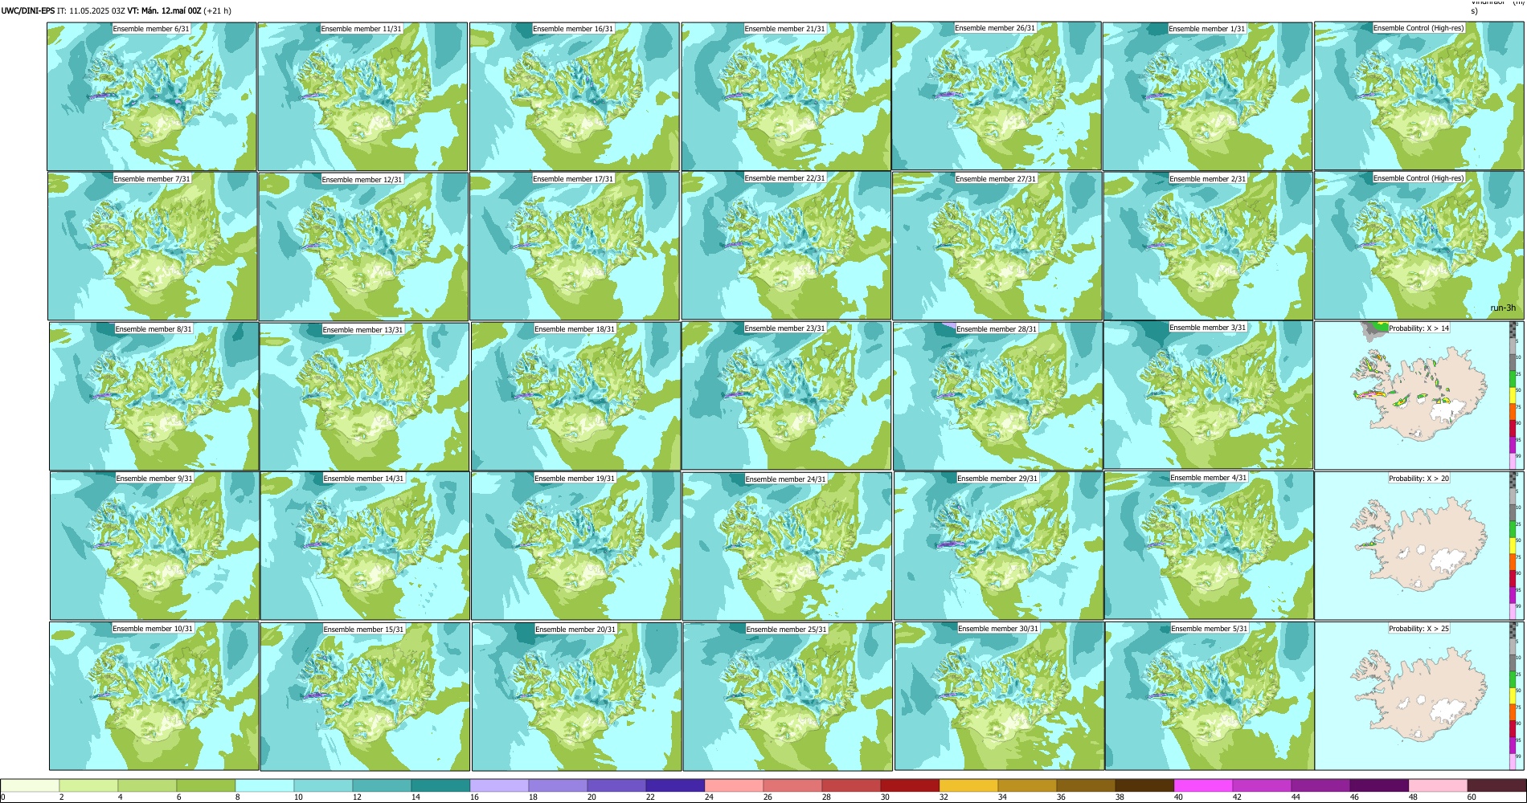The width and height of the screenshot is (1527, 803).
Task: Open the Ensemble member 6/31 wind map
Action: (152, 96)
